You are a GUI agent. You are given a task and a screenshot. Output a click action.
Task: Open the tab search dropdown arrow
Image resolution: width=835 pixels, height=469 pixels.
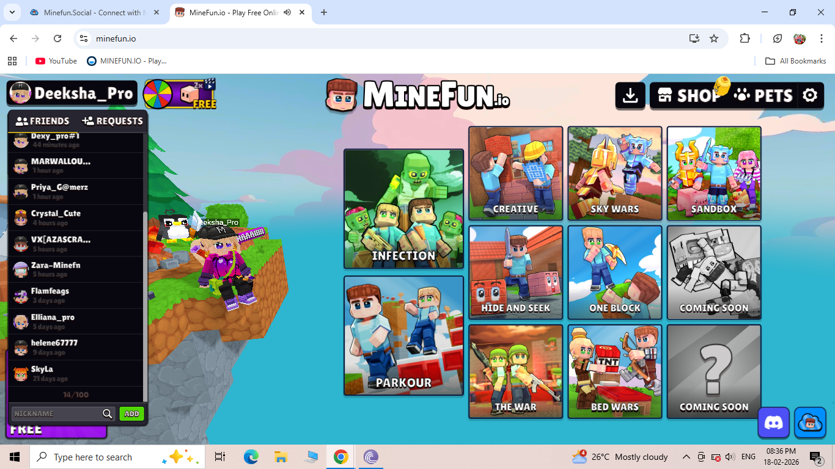pyautogui.click(x=12, y=12)
